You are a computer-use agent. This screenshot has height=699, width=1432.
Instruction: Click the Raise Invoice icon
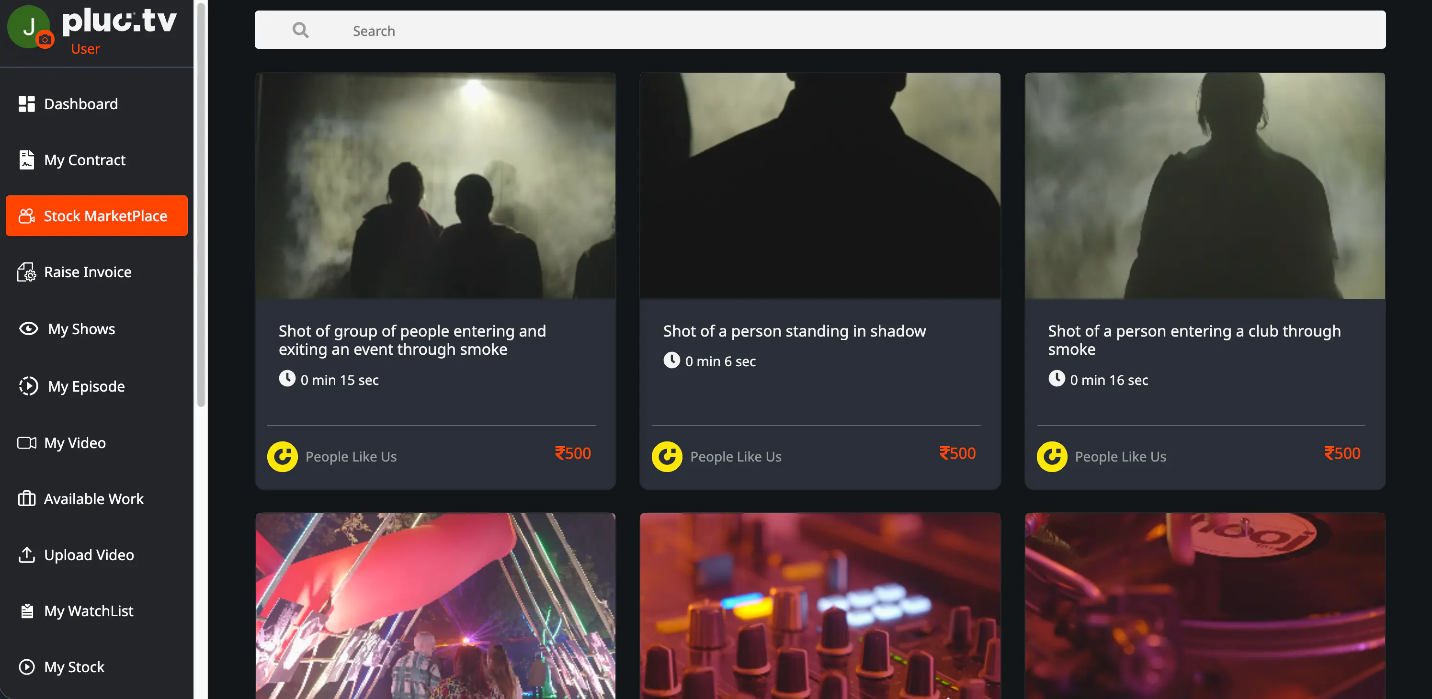click(26, 272)
